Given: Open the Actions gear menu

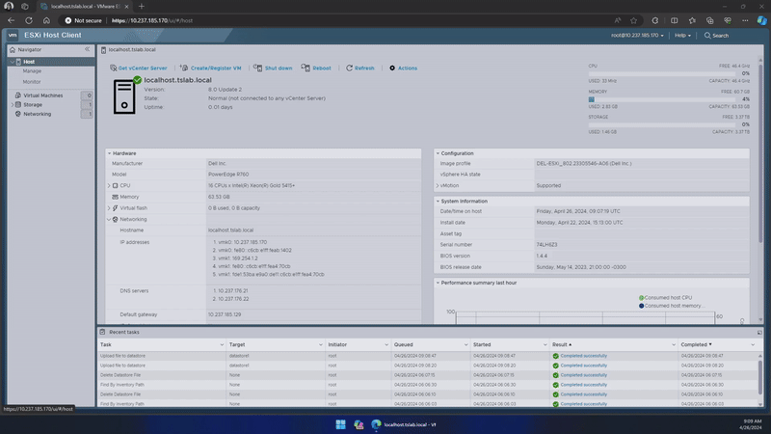Looking at the screenshot, I should tap(403, 68).
